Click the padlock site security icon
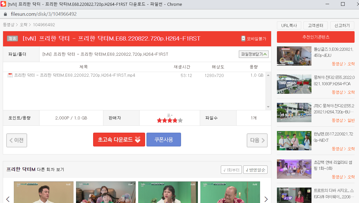 pyautogui.click(x=5, y=14)
